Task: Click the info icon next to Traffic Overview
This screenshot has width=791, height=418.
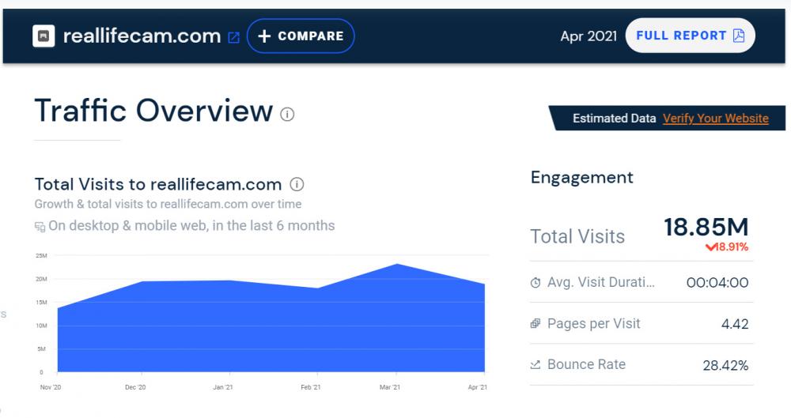Action: (287, 115)
